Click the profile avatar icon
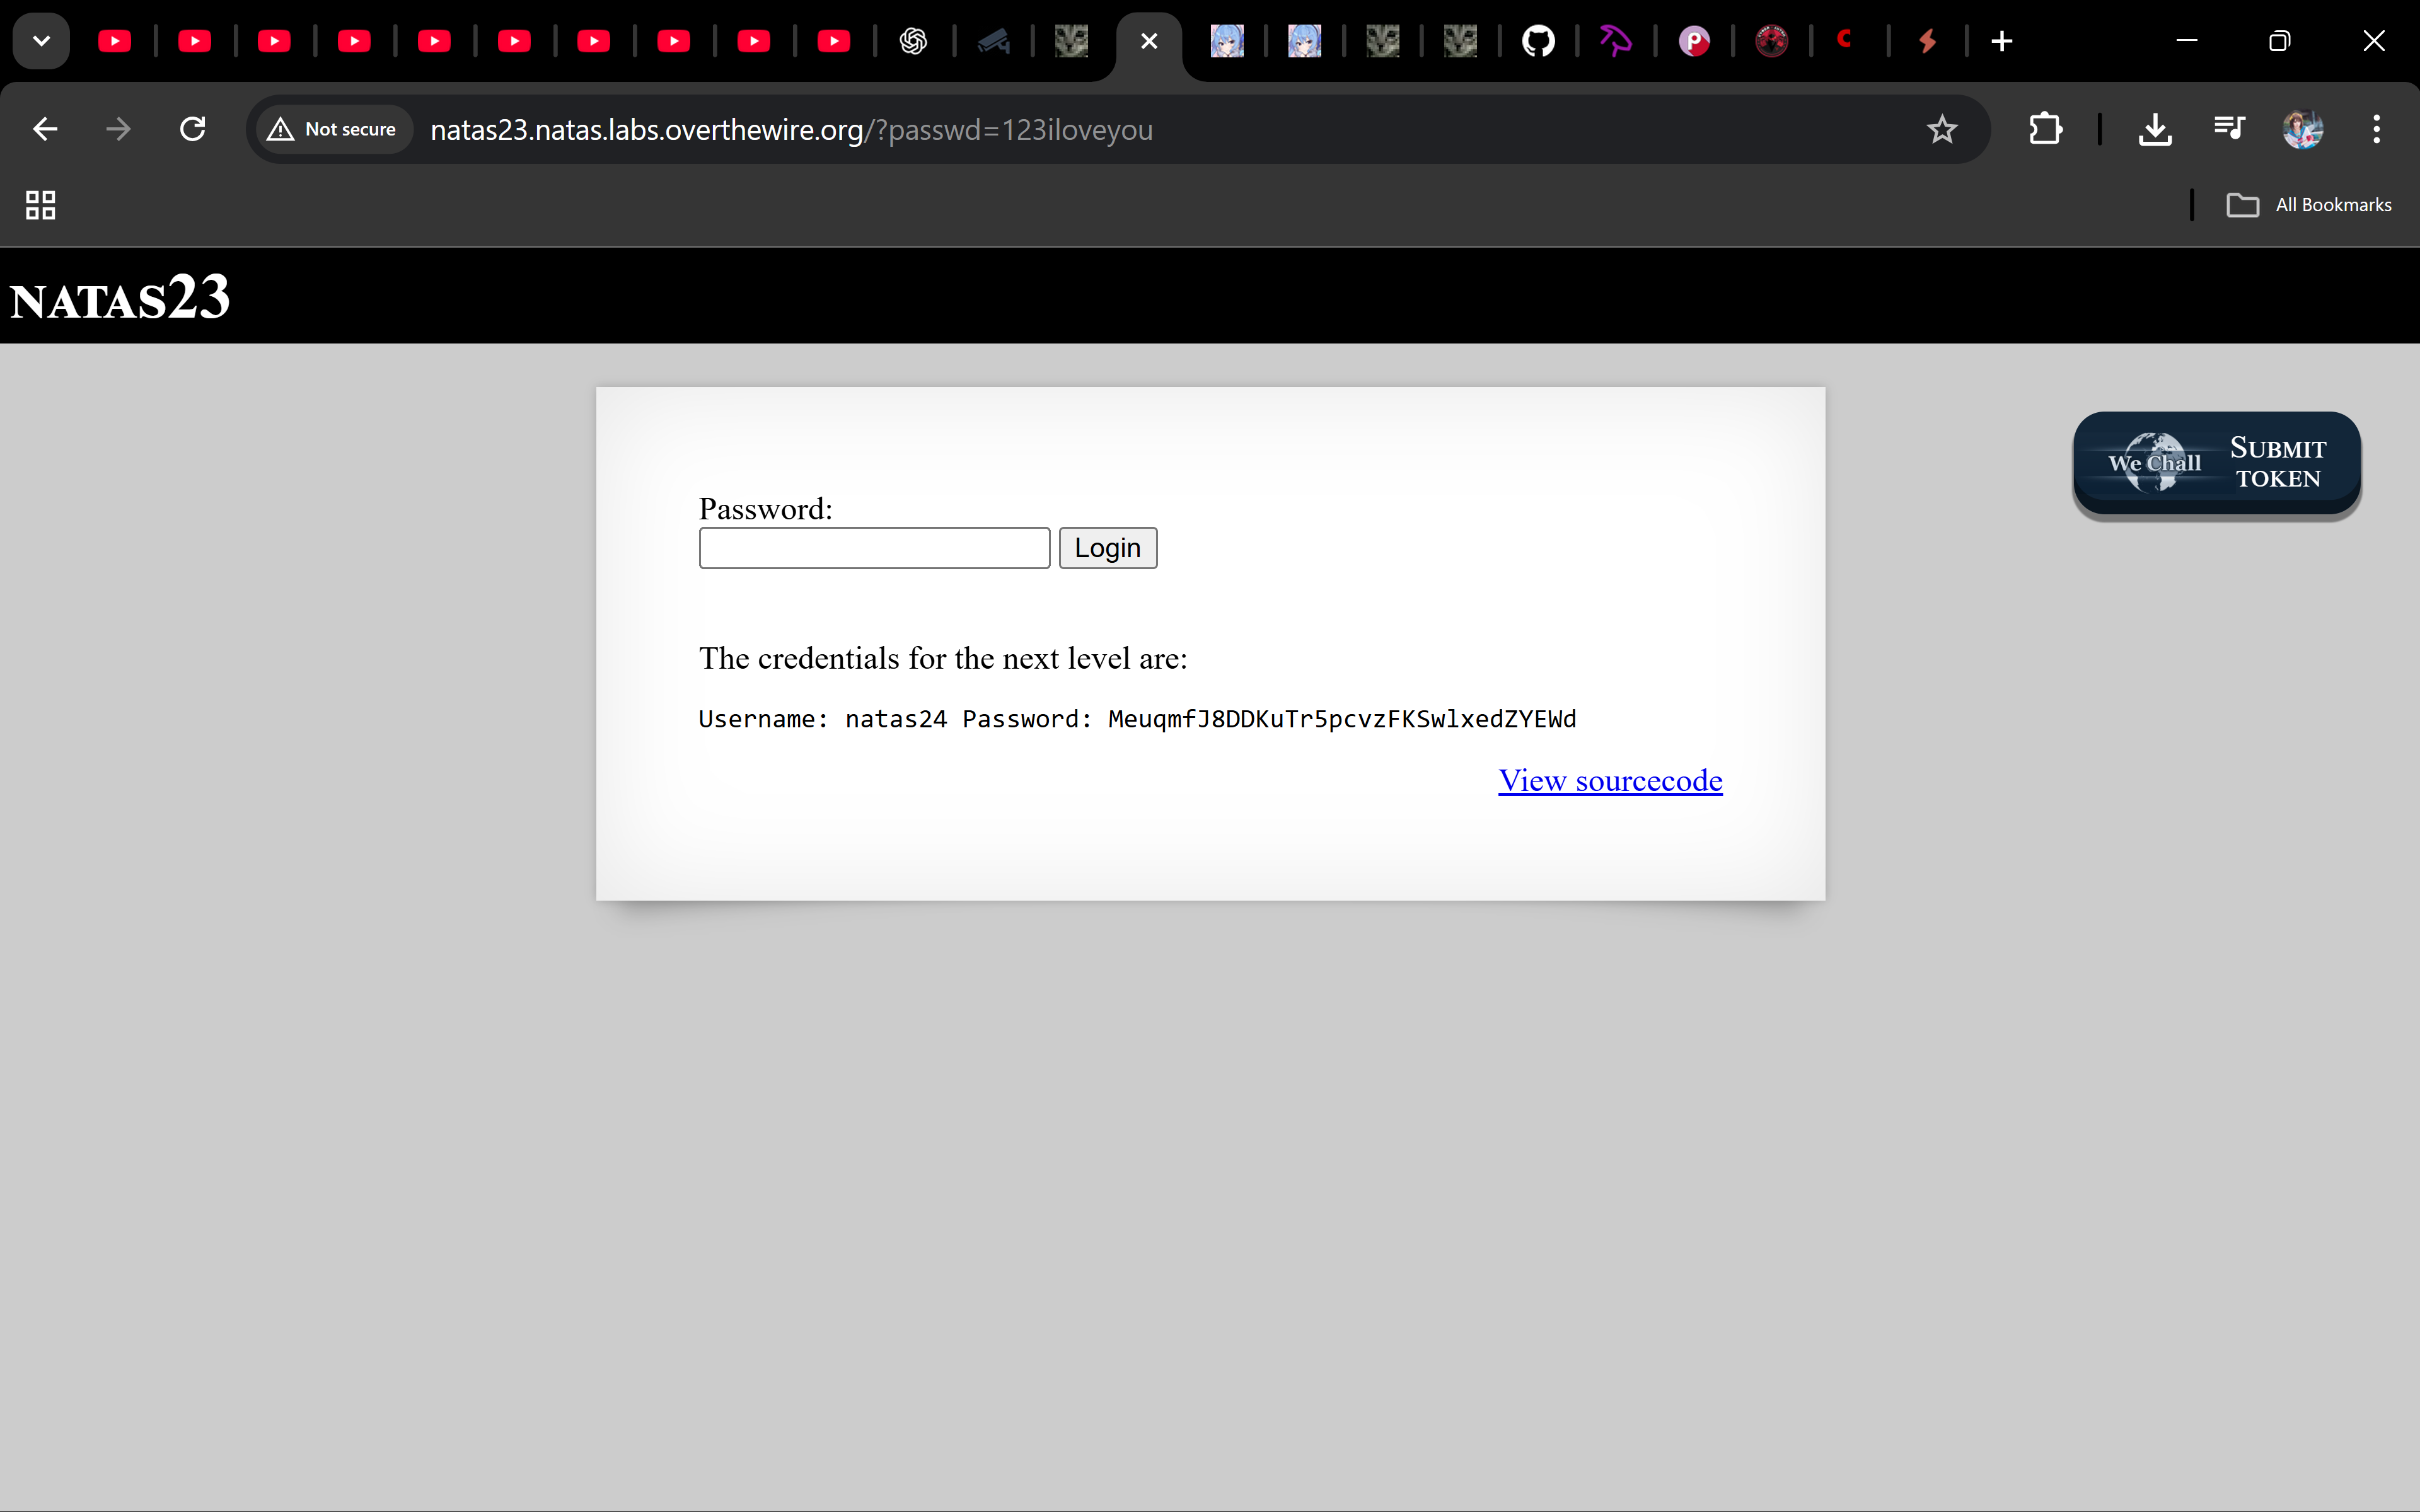The height and width of the screenshot is (1512, 2420). tap(2302, 129)
